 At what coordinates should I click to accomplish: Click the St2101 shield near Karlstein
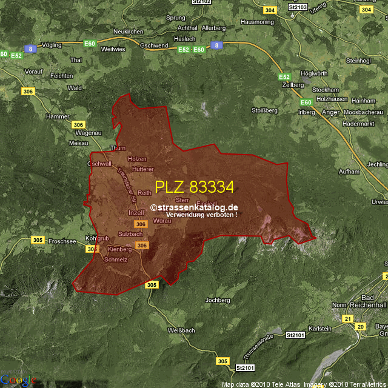point(295,335)
